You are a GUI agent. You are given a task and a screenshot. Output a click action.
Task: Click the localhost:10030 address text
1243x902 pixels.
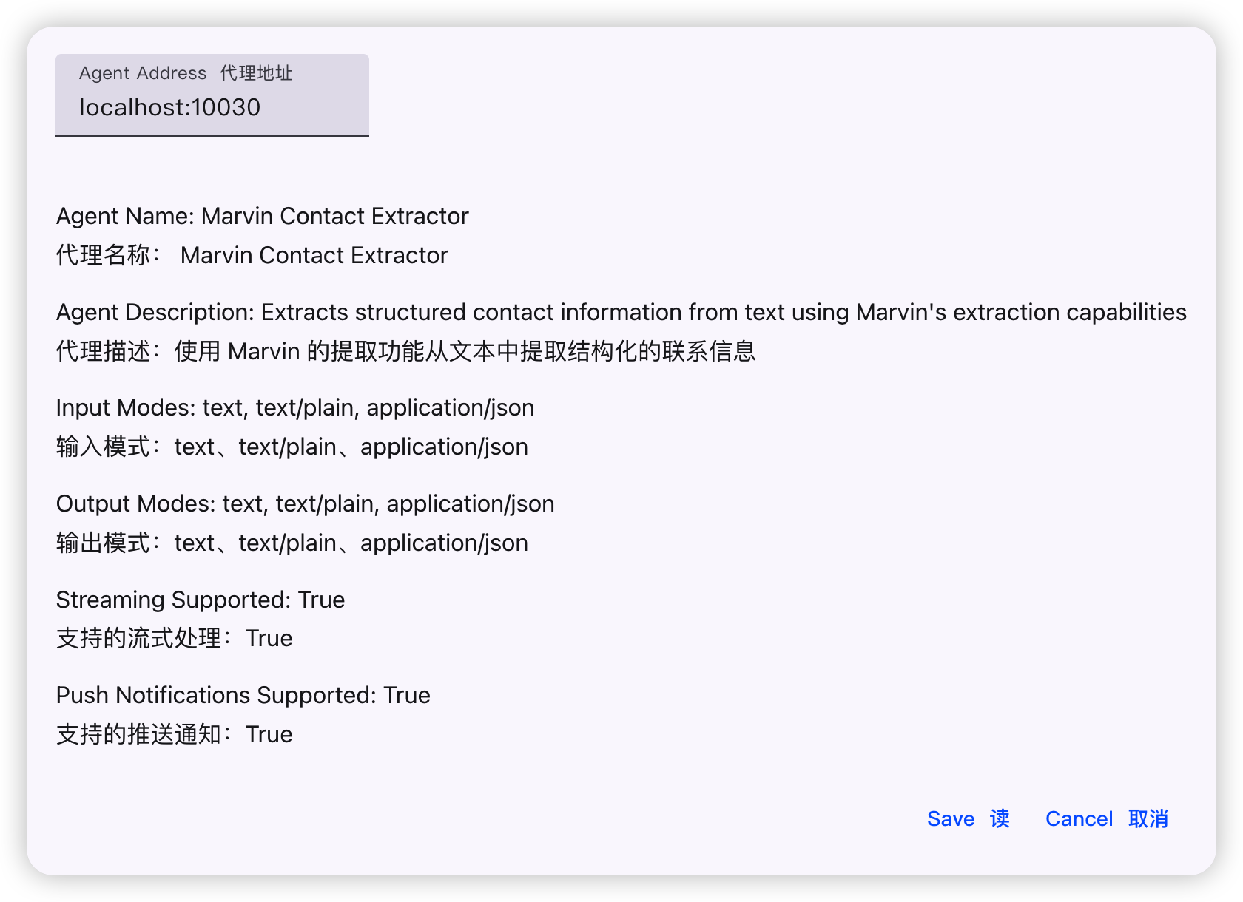[169, 108]
